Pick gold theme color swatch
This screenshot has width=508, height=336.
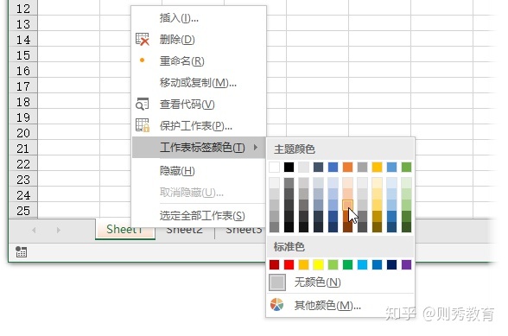(x=377, y=168)
